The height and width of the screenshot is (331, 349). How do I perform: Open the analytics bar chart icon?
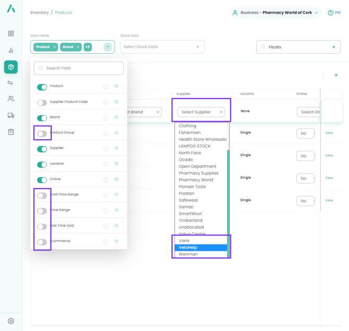[11, 51]
